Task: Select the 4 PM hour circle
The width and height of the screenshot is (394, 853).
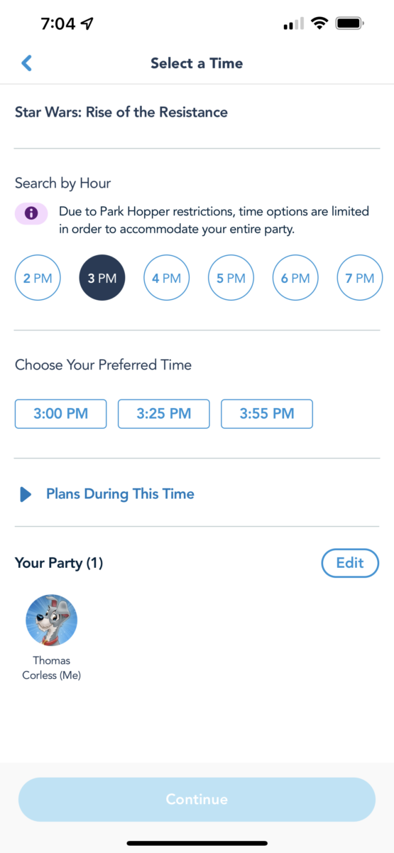Action: point(167,278)
